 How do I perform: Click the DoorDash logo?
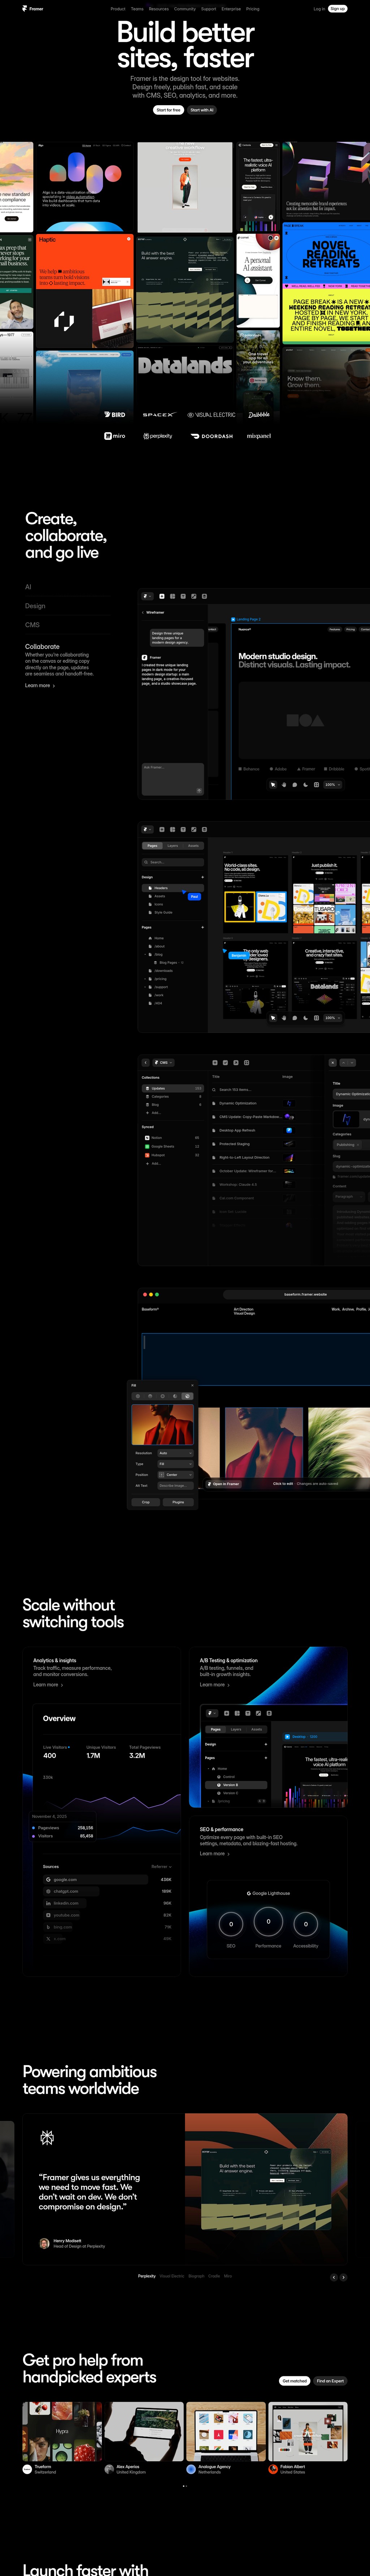(x=212, y=436)
